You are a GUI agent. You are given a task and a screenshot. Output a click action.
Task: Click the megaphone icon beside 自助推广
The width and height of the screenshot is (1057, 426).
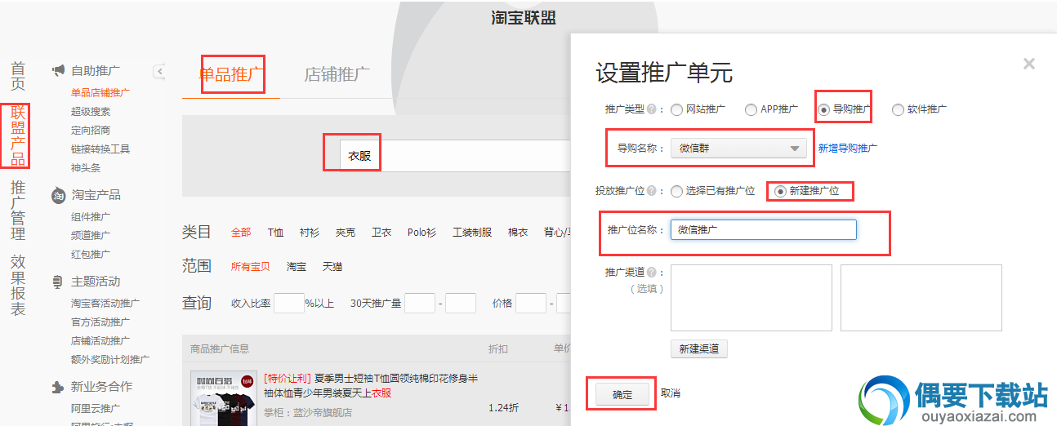pos(58,71)
